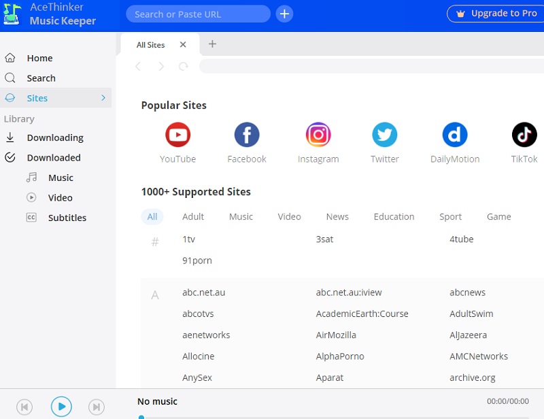Open the Home sidebar item
This screenshot has height=419, width=544.
pos(56,58)
